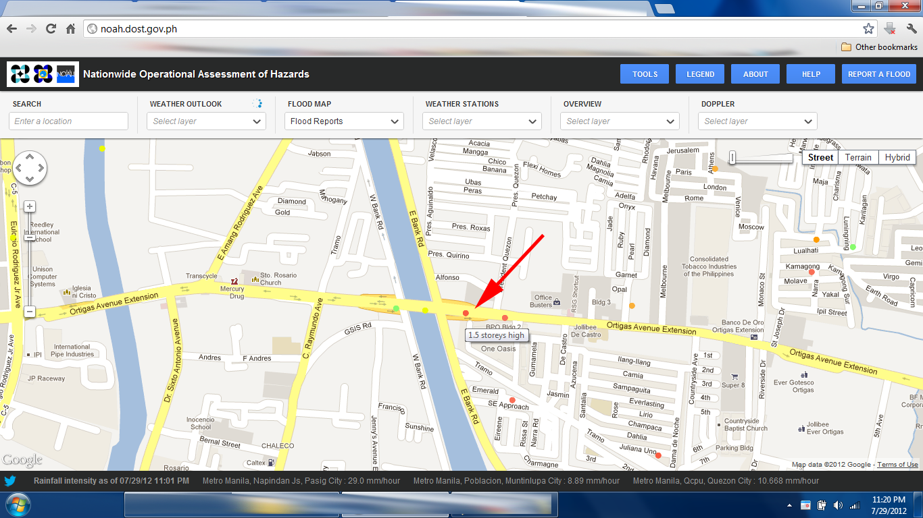Open the ABOUT page

755,74
